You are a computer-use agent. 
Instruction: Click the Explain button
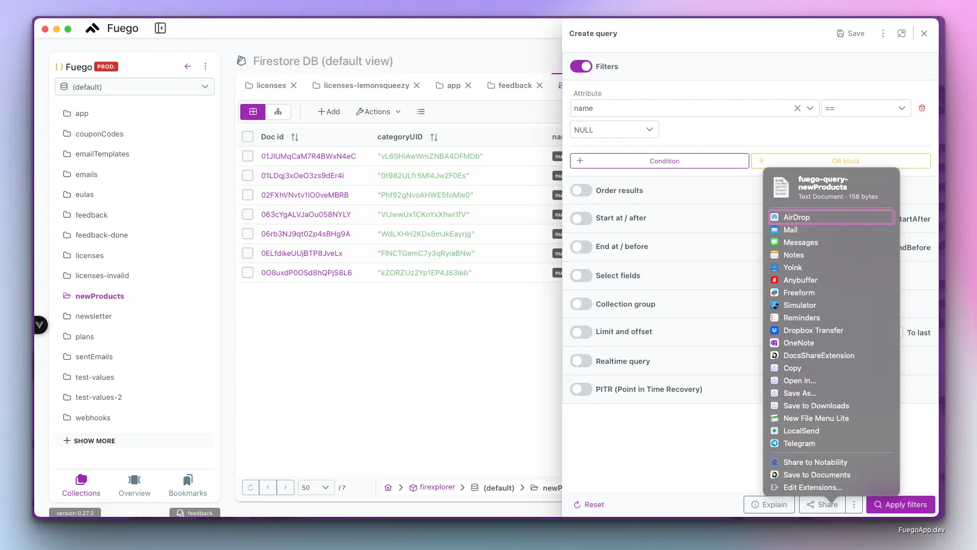point(769,504)
